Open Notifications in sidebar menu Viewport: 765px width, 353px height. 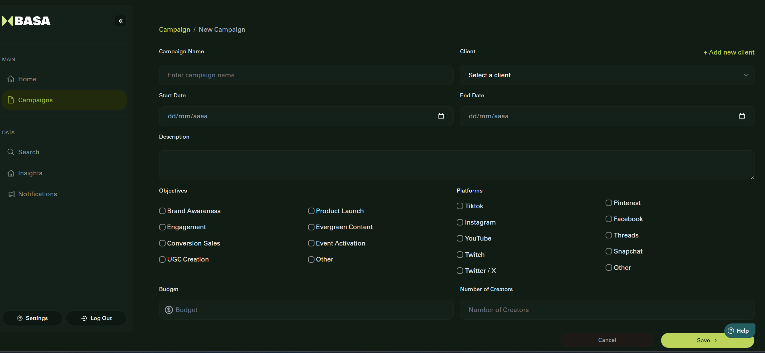(x=37, y=194)
